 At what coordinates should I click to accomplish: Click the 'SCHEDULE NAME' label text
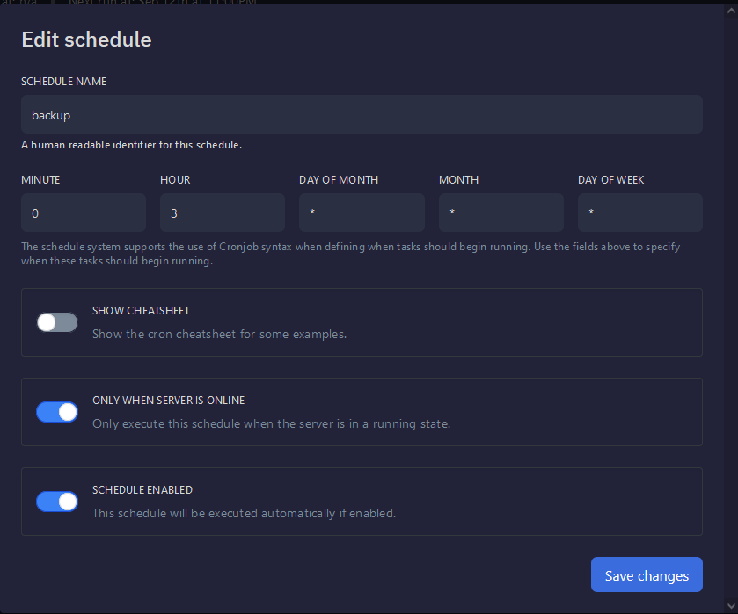[64, 82]
